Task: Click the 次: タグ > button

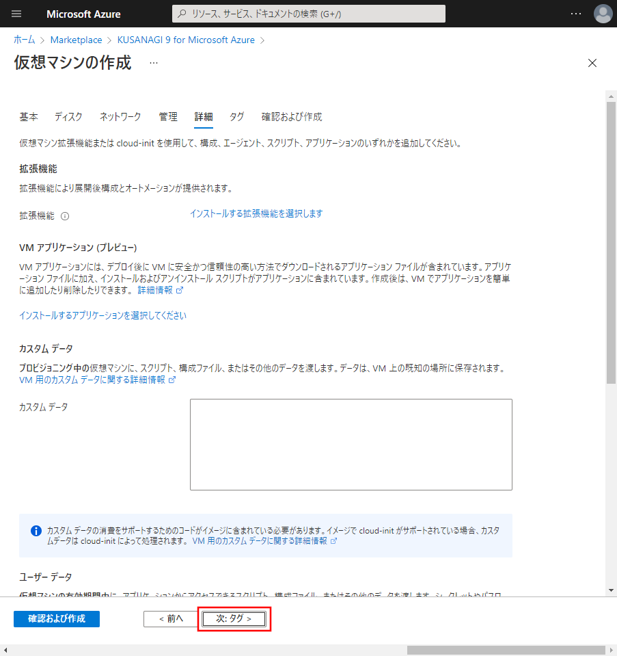Action: click(234, 619)
